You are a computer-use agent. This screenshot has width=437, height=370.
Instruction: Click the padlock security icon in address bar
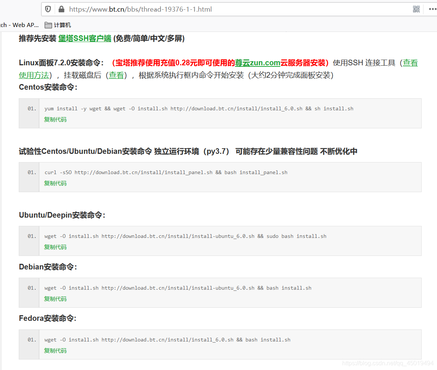point(61,9)
